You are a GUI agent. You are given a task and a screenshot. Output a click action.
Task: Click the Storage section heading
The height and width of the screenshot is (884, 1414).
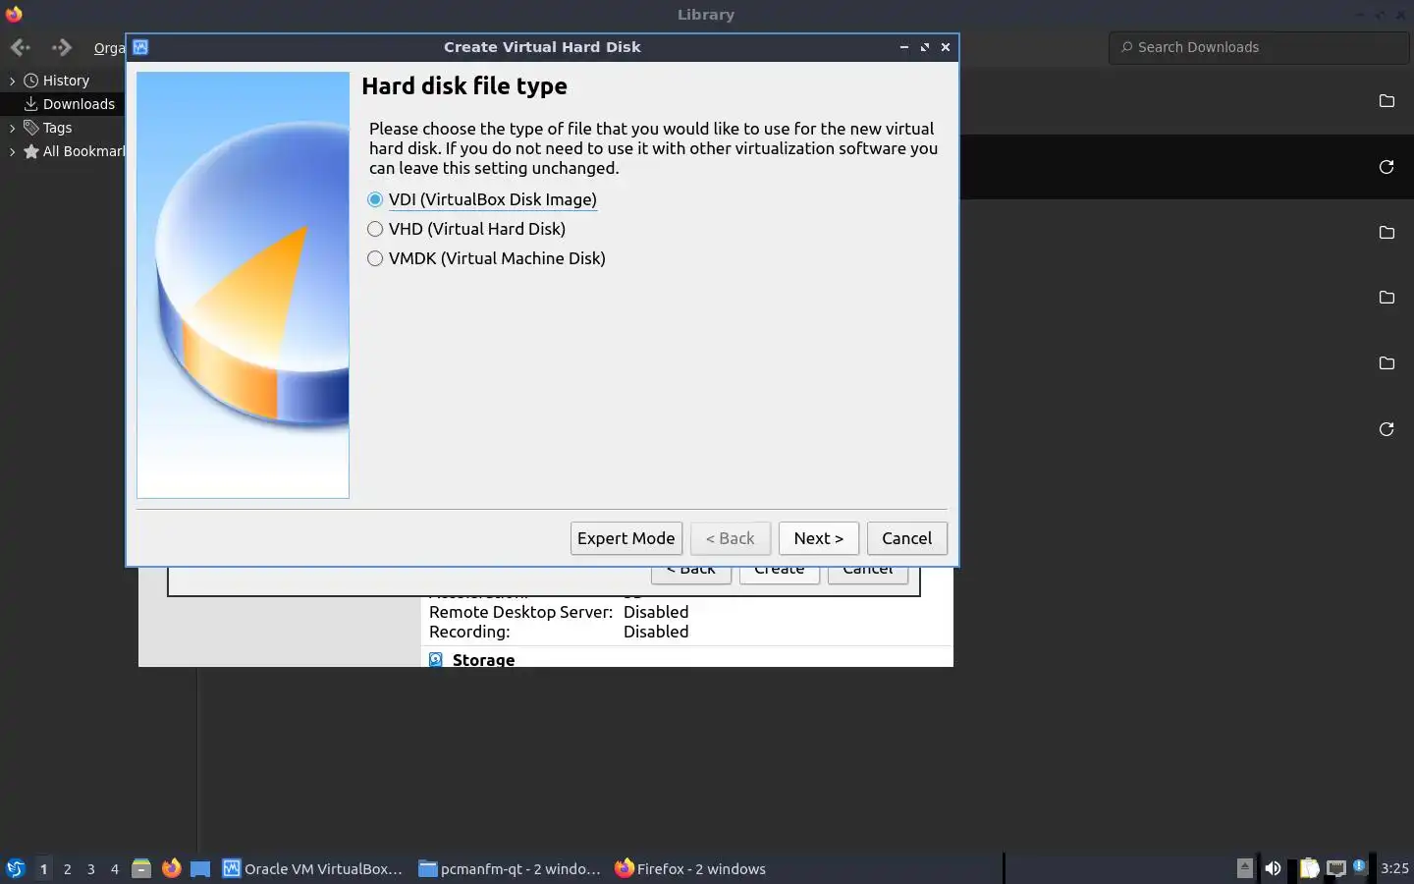tap(483, 660)
